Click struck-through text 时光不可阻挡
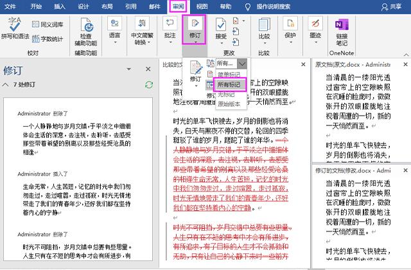 coord(194,228)
